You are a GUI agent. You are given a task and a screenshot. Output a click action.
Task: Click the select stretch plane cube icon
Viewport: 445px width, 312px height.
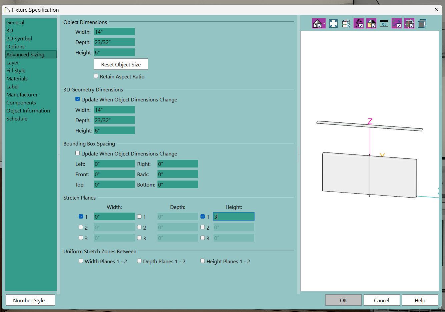pyautogui.click(x=346, y=24)
